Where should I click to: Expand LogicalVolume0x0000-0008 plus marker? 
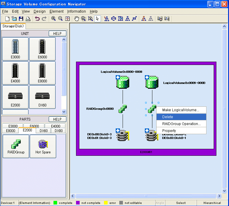click(118, 77)
